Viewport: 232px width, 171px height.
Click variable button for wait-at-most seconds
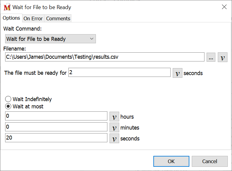pyautogui.click(x=114, y=138)
